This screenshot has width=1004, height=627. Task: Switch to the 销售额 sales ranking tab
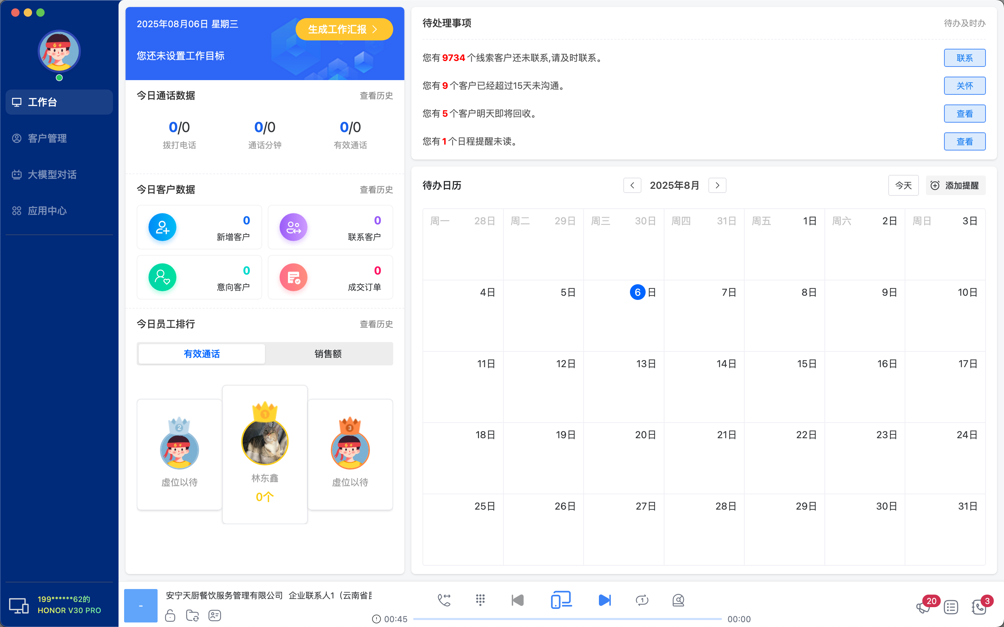click(x=328, y=354)
